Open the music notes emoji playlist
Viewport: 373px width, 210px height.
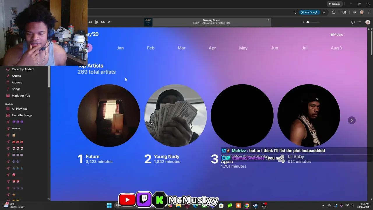point(16,162)
